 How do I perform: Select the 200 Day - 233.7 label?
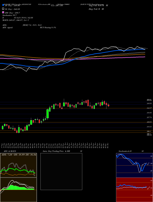(x=12, y=13)
